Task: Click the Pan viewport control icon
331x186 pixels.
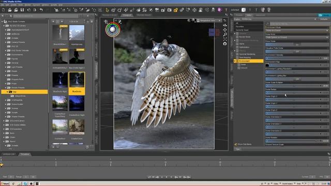Action: [225, 30]
